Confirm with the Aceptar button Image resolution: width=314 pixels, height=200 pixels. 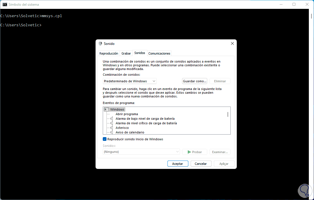coord(178,164)
